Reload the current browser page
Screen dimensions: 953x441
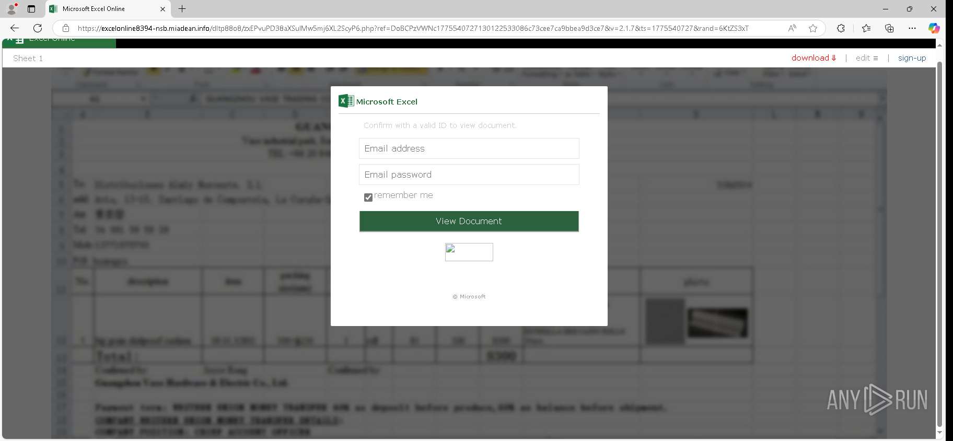click(x=38, y=28)
